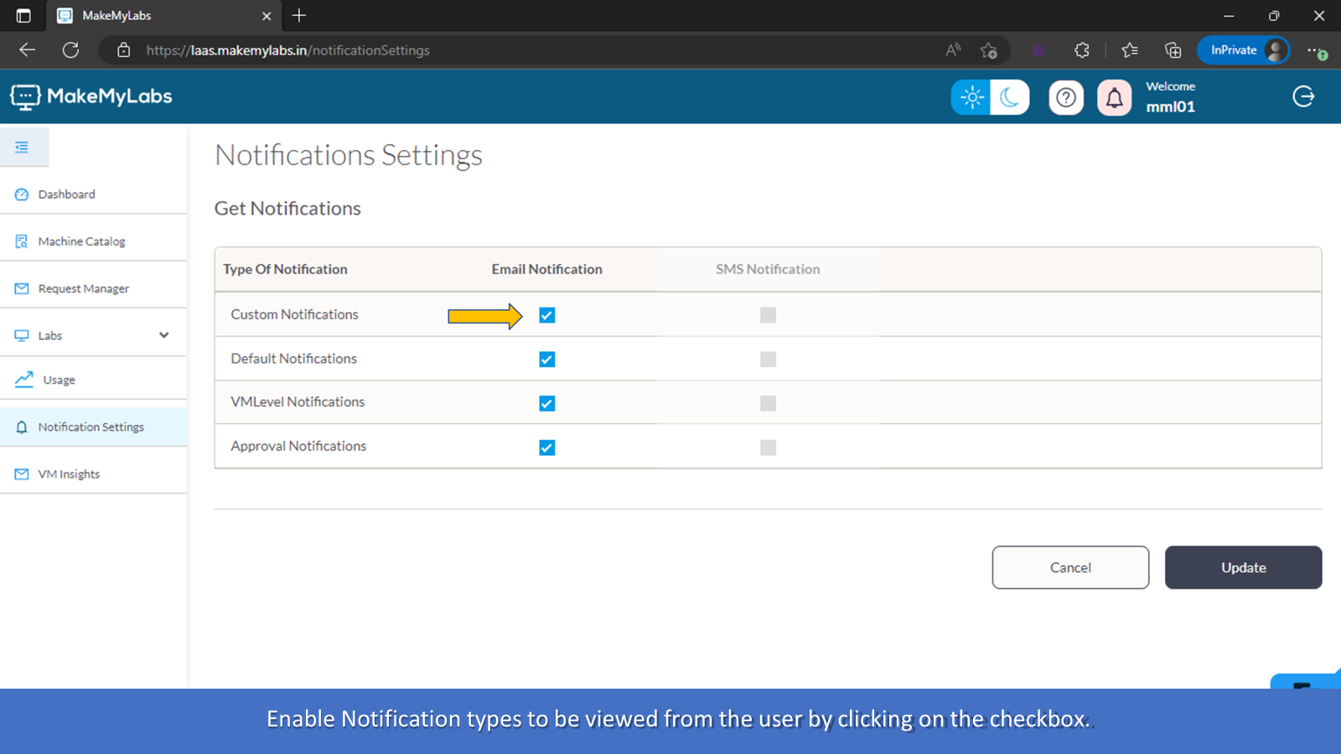This screenshot has width=1341, height=754.
Task: Collapse sidebar using hamburger menu icon
Action: (23, 147)
